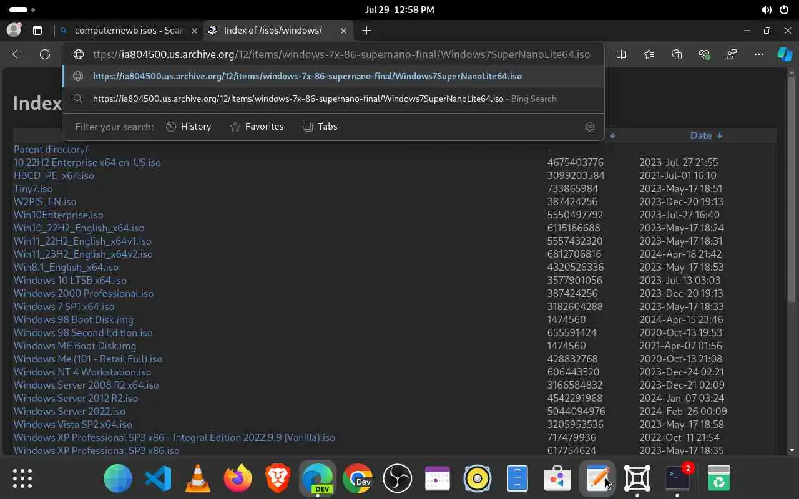799x499 pixels.
Task: Open the Windows ME Boot Disk.img link
Action: (75, 346)
